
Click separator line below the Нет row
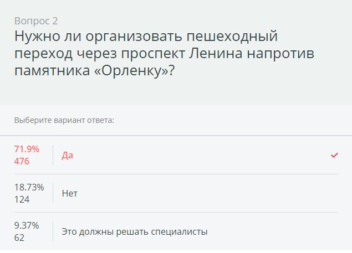[176, 212]
